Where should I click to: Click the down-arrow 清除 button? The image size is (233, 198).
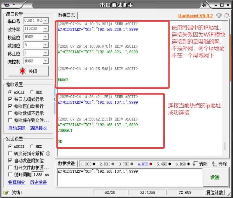tap(200, 164)
